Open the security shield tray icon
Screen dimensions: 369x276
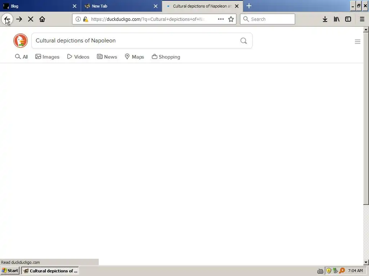coord(329,271)
